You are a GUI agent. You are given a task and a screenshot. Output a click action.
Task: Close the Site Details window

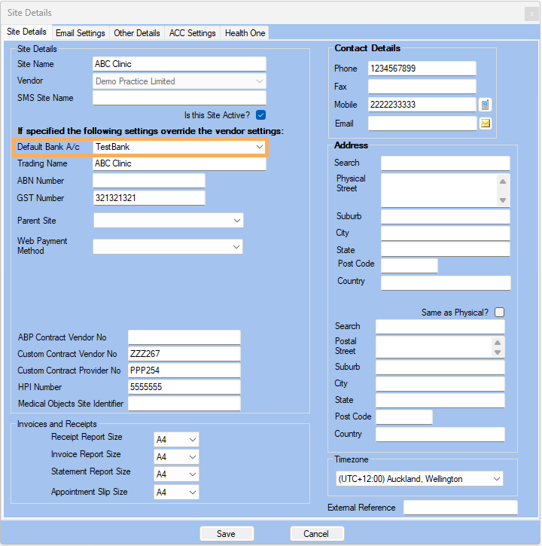click(x=531, y=14)
